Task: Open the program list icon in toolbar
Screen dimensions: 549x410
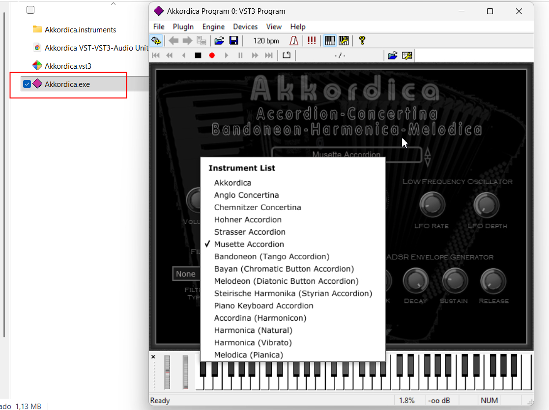Action: (202, 41)
